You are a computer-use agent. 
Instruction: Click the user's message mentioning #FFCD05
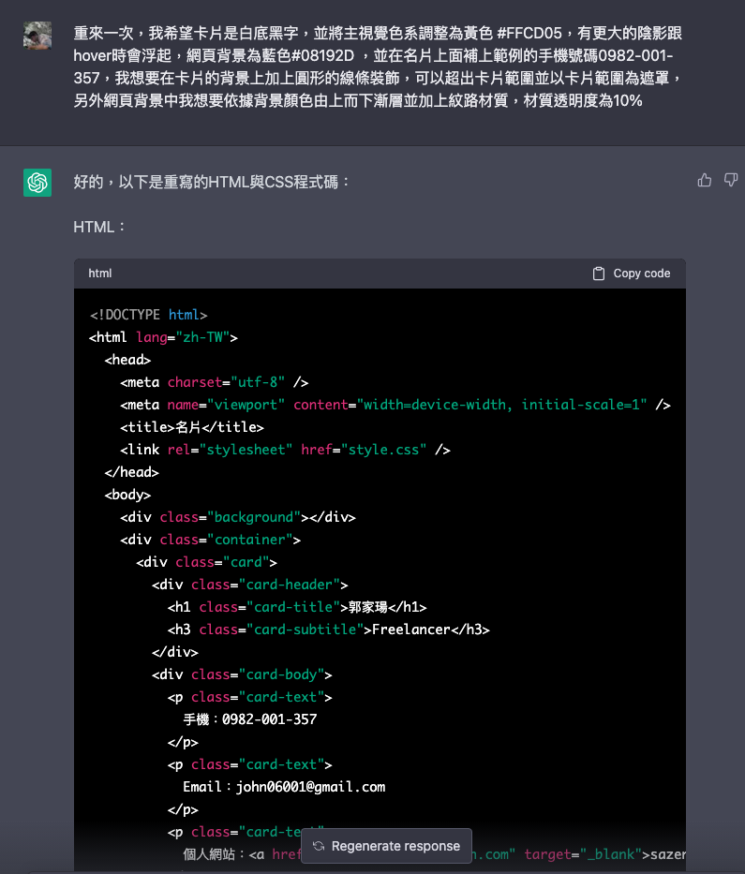coord(378,67)
